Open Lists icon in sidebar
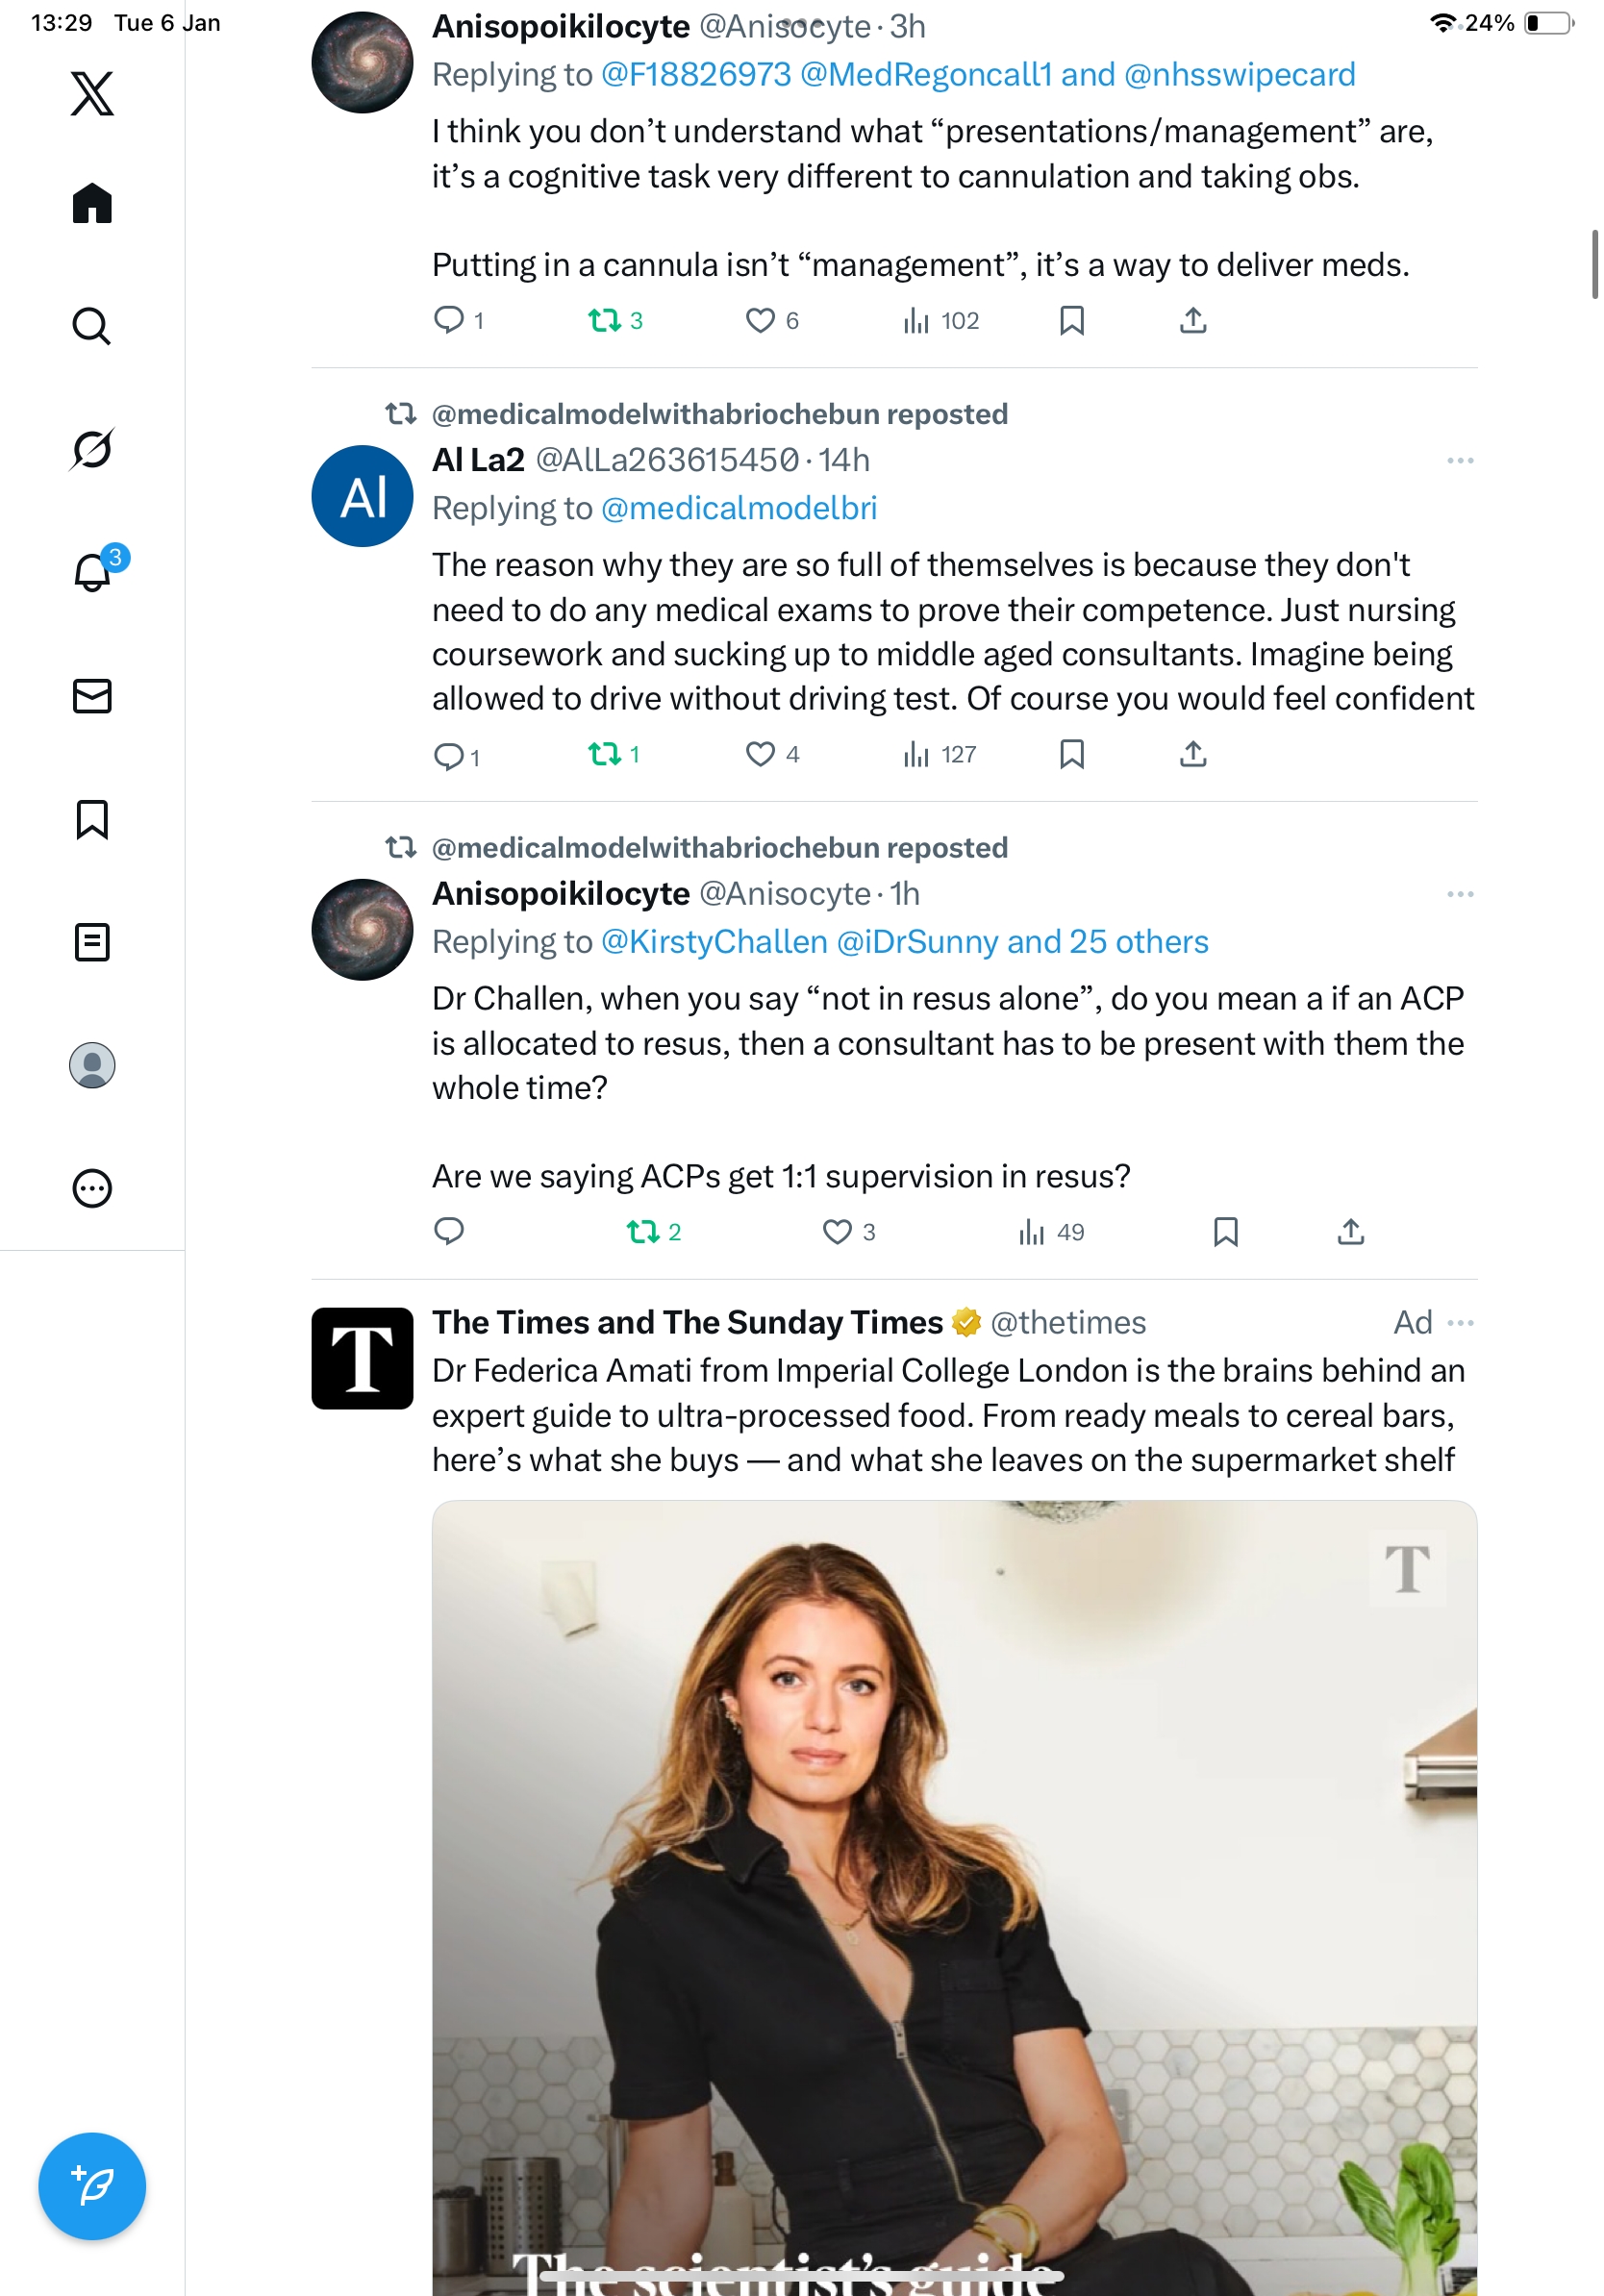Image resolution: width=1604 pixels, height=2296 pixels. click(92, 942)
